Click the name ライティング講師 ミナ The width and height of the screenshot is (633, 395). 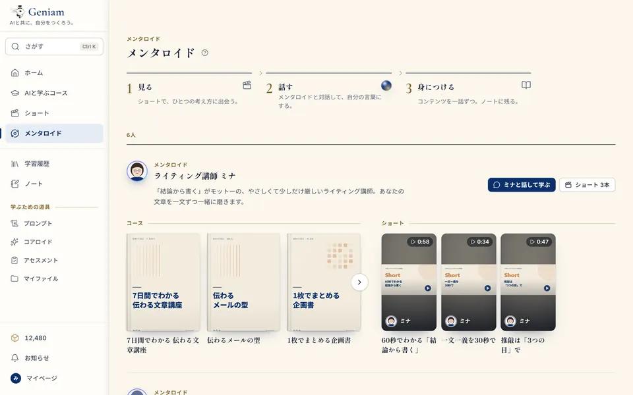195,176
